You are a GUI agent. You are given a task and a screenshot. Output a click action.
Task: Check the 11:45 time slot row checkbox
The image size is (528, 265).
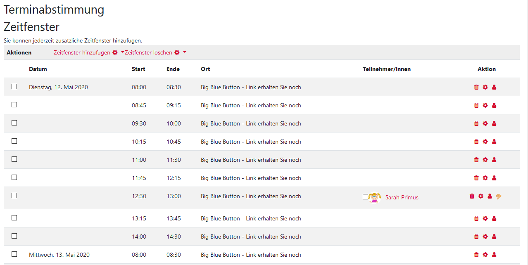[14, 177]
